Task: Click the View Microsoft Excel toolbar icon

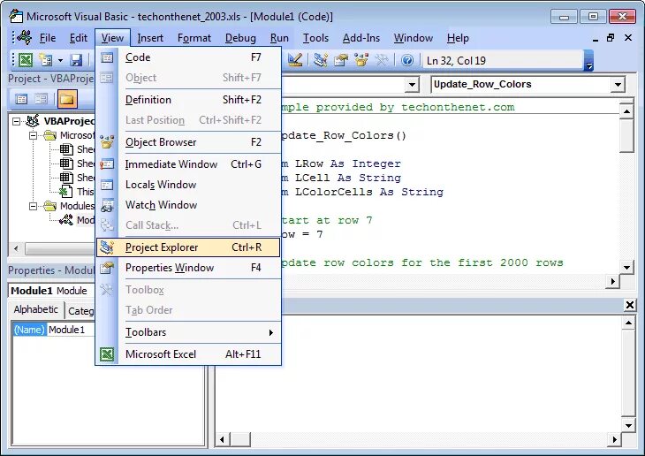Action: [26, 60]
